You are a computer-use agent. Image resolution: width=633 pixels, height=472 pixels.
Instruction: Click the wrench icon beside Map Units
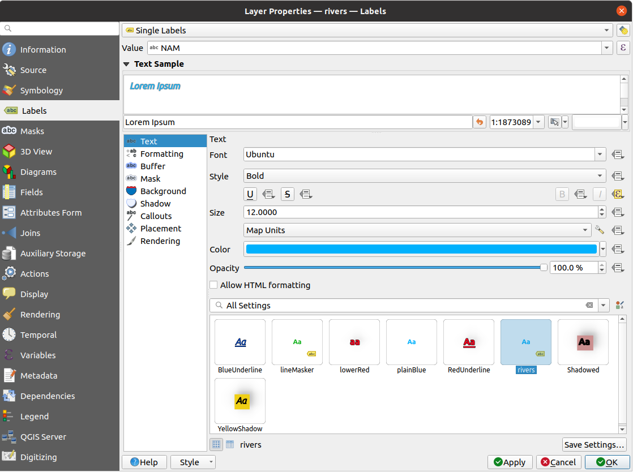(x=600, y=230)
